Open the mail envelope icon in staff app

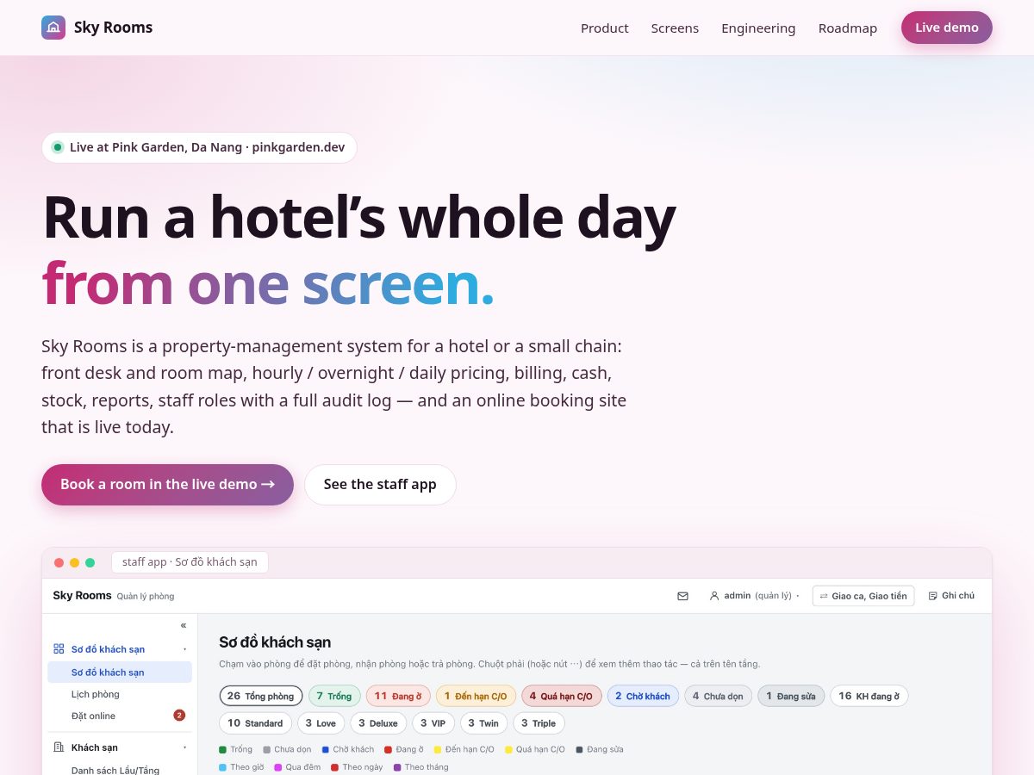tap(682, 596)
